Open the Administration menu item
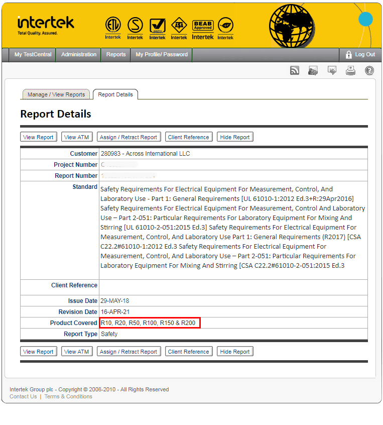 click(x=79, y=54)
